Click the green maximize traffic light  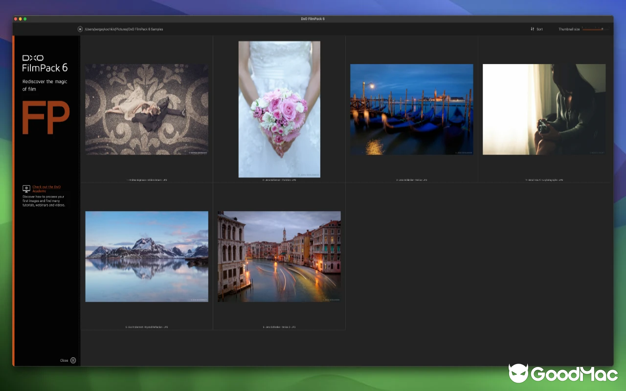coord(25,19)
